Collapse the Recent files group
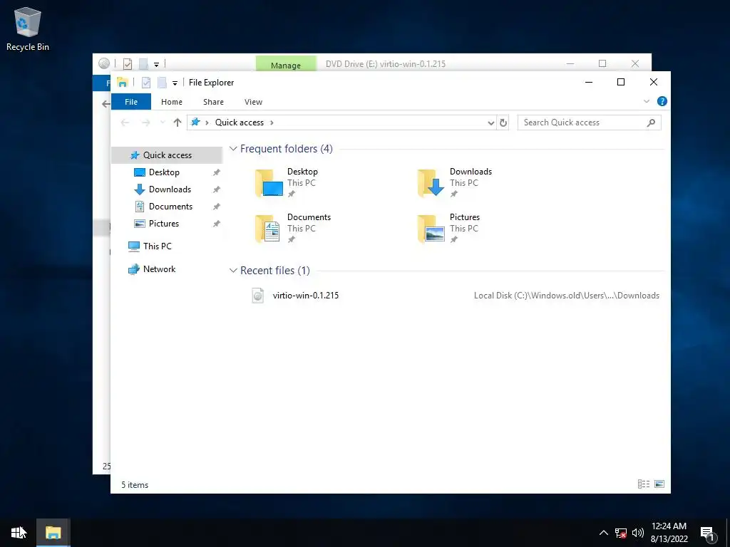 pos(233,271)
